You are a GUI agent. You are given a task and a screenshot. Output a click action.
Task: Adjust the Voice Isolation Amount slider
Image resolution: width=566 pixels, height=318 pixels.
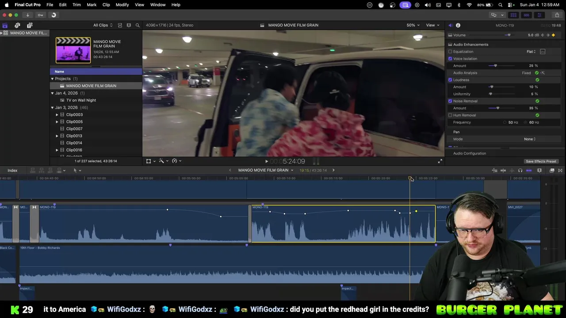(495, 66)
